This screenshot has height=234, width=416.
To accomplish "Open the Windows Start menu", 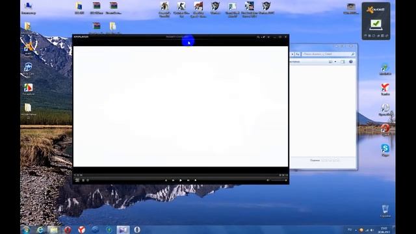I will [26, 229].
